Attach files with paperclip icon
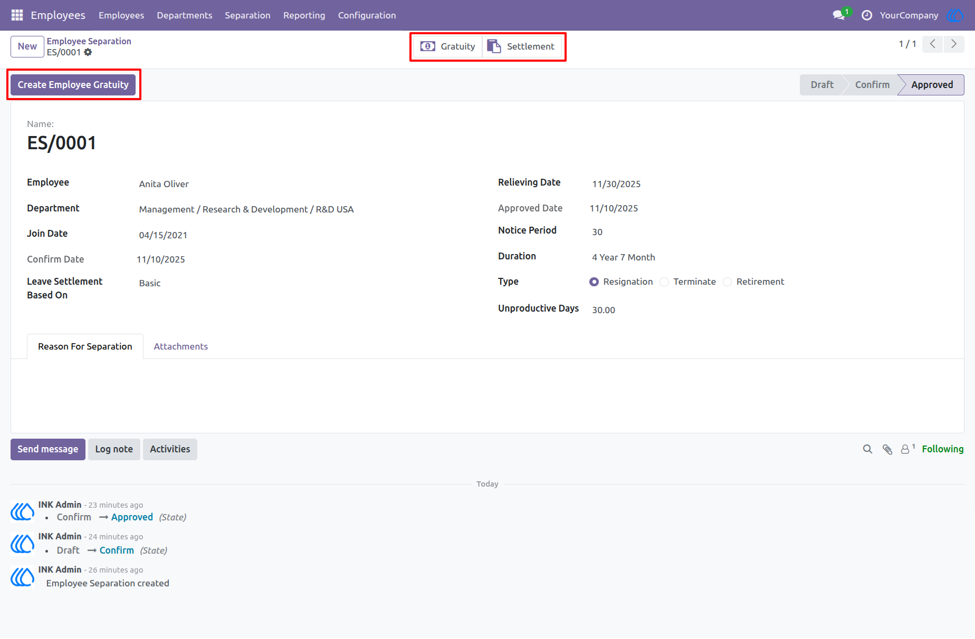975x639 pixels. (887, 449)
